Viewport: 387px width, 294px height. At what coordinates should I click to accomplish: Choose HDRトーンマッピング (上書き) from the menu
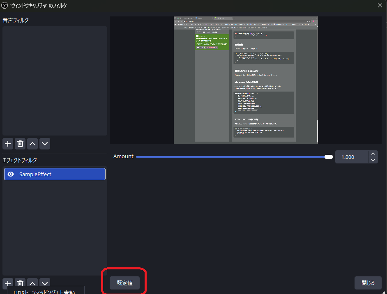(44, 292)
